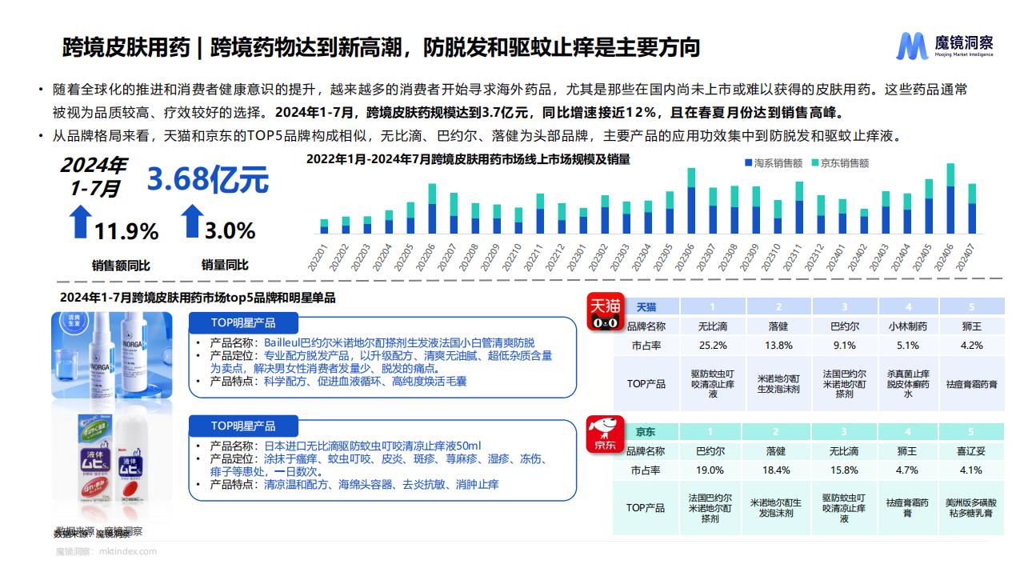Click the 15.8% market share cell
1024x576 pixels.
844,470
